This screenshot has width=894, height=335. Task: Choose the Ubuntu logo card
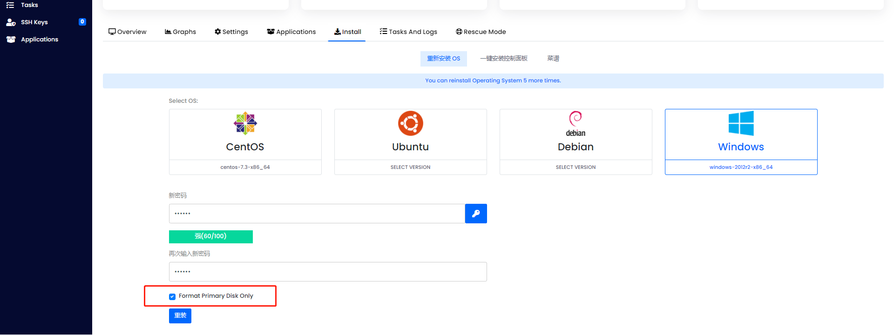click(411, 134)
